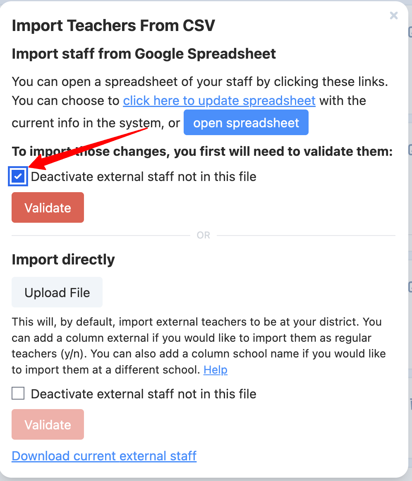The height and width of the screenshot is (481, 412).
Task: Open the 'click here to update spreadsheet' link
Action: click(x=219, y=100)
